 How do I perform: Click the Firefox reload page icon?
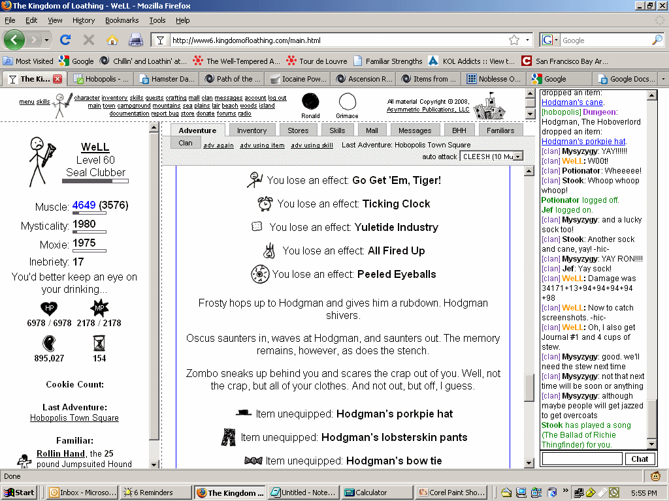(65, 40)
